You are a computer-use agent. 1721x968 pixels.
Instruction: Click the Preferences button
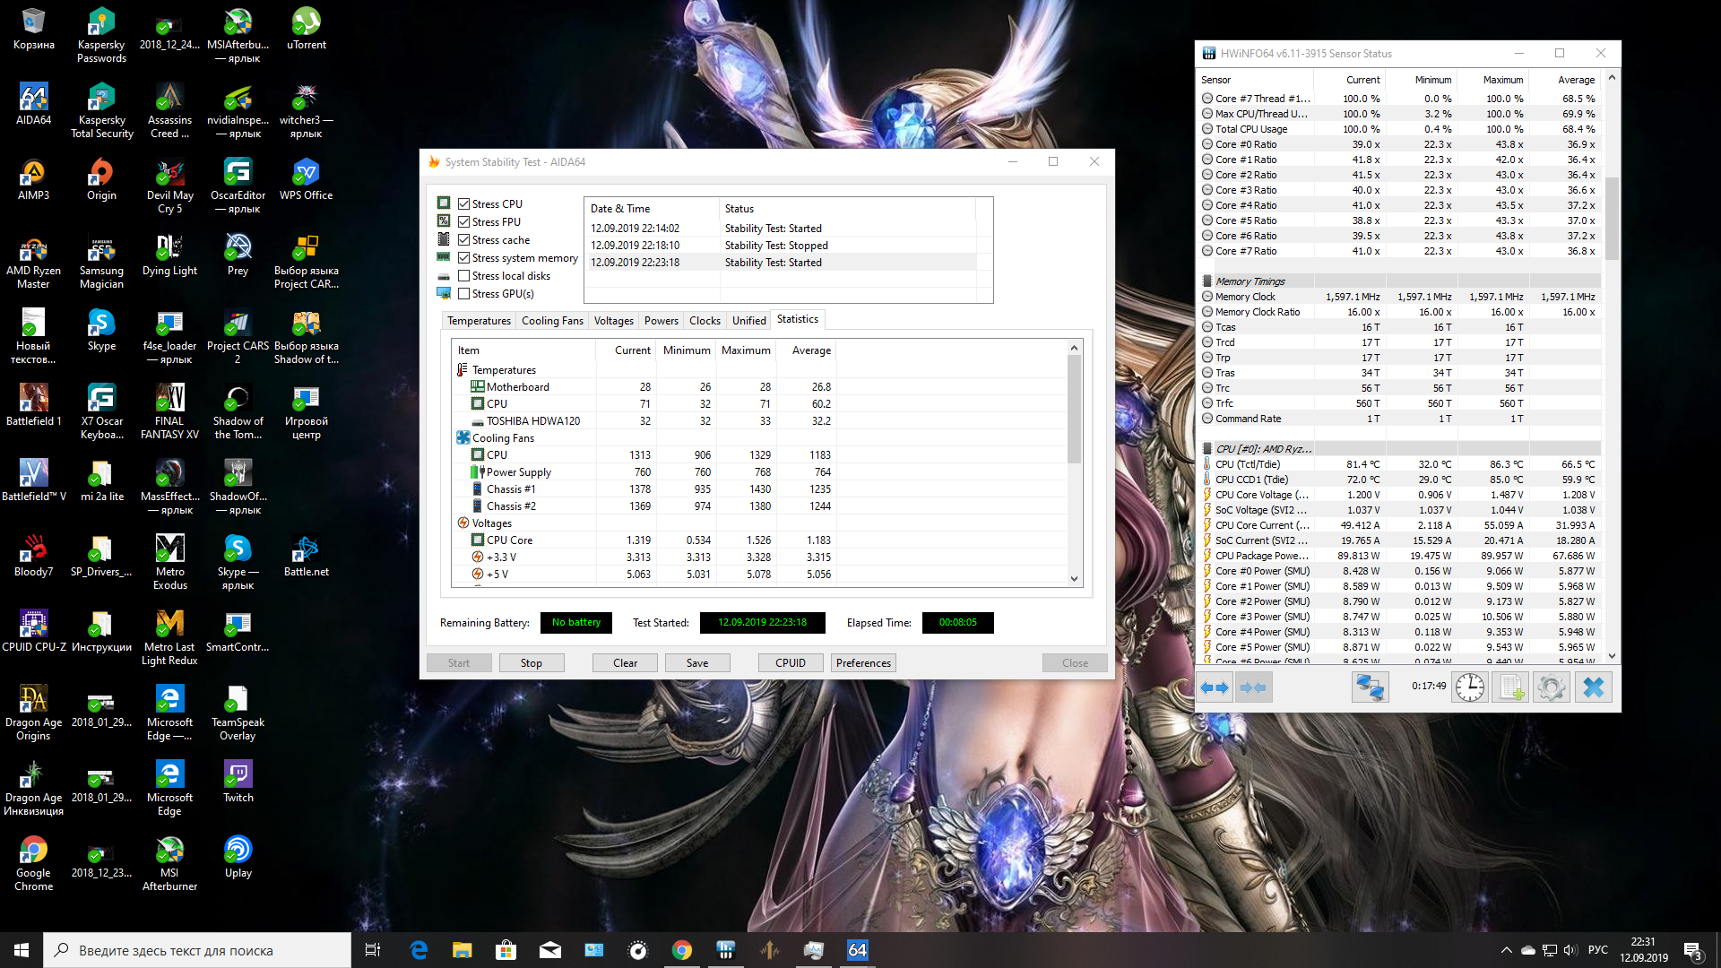(863, 663)
